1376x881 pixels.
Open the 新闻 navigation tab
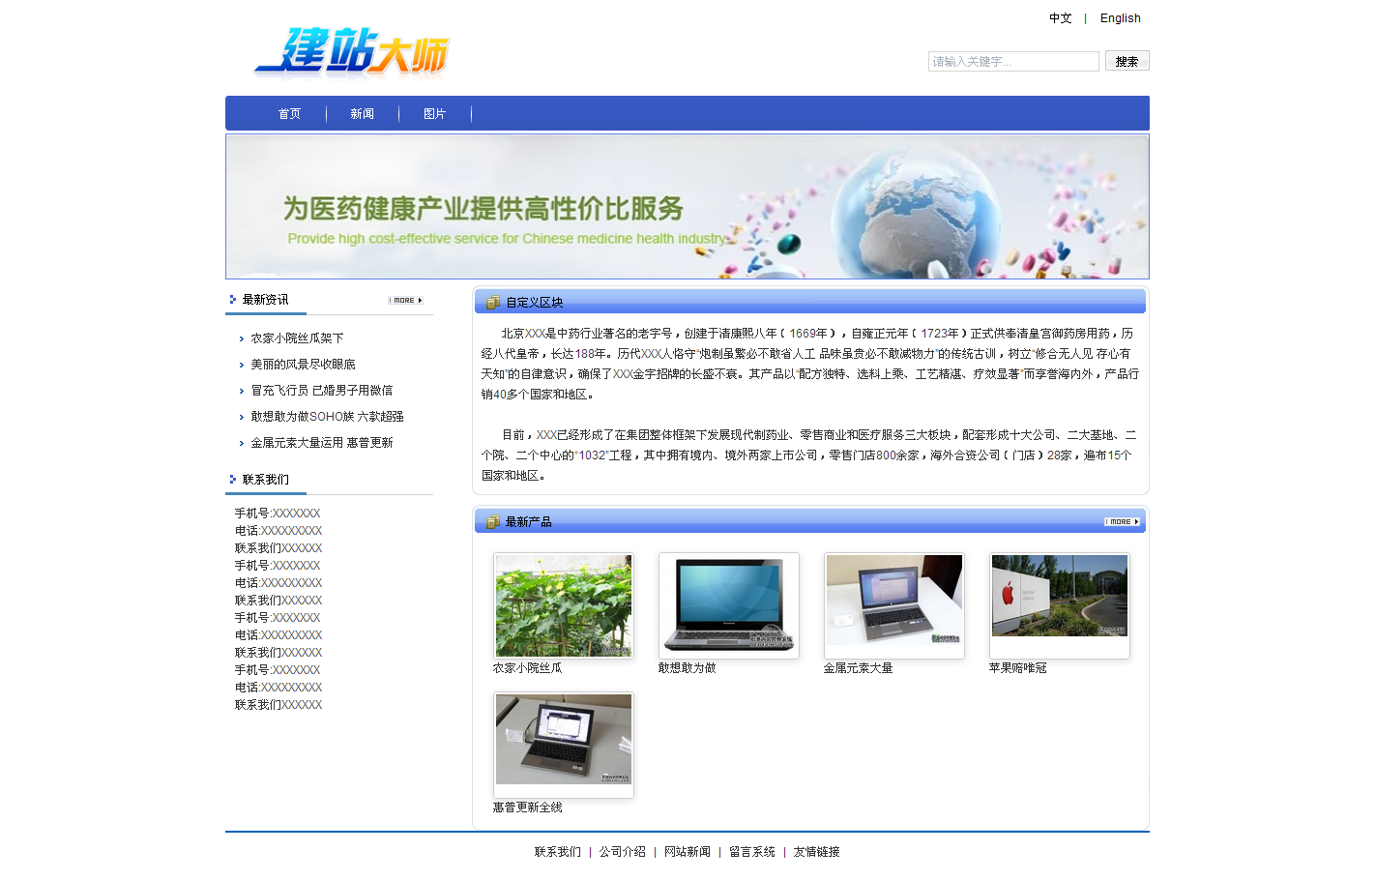click(x=362, y=114)
